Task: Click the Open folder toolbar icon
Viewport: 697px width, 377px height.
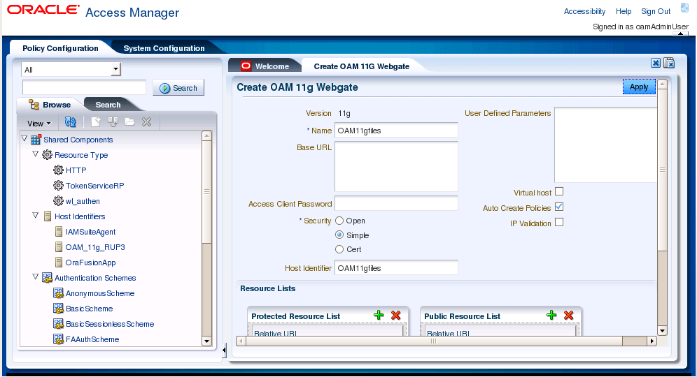Action: click(129, 122)
